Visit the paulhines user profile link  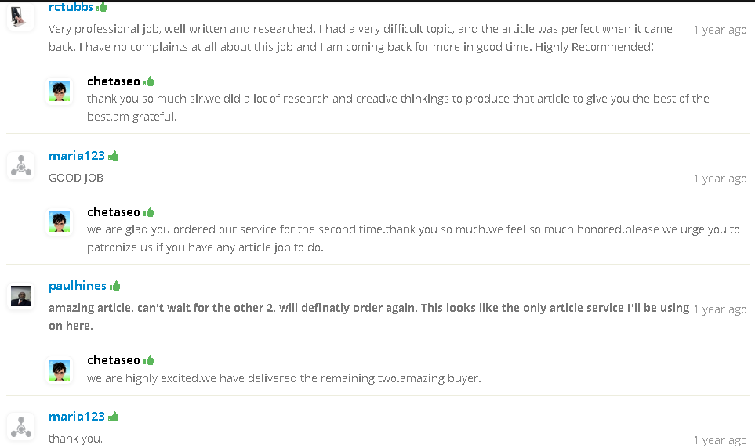78,286
